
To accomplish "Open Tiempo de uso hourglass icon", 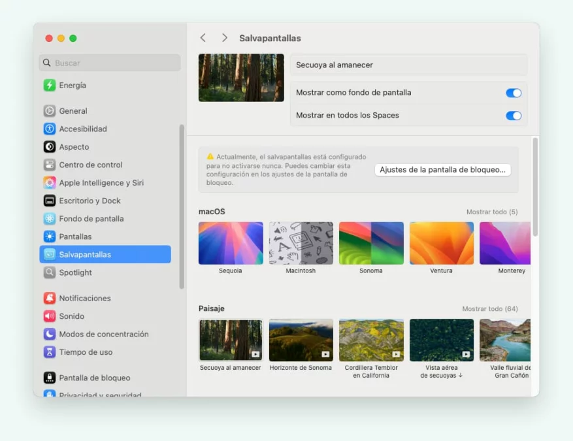I will (x=50, y=352).
